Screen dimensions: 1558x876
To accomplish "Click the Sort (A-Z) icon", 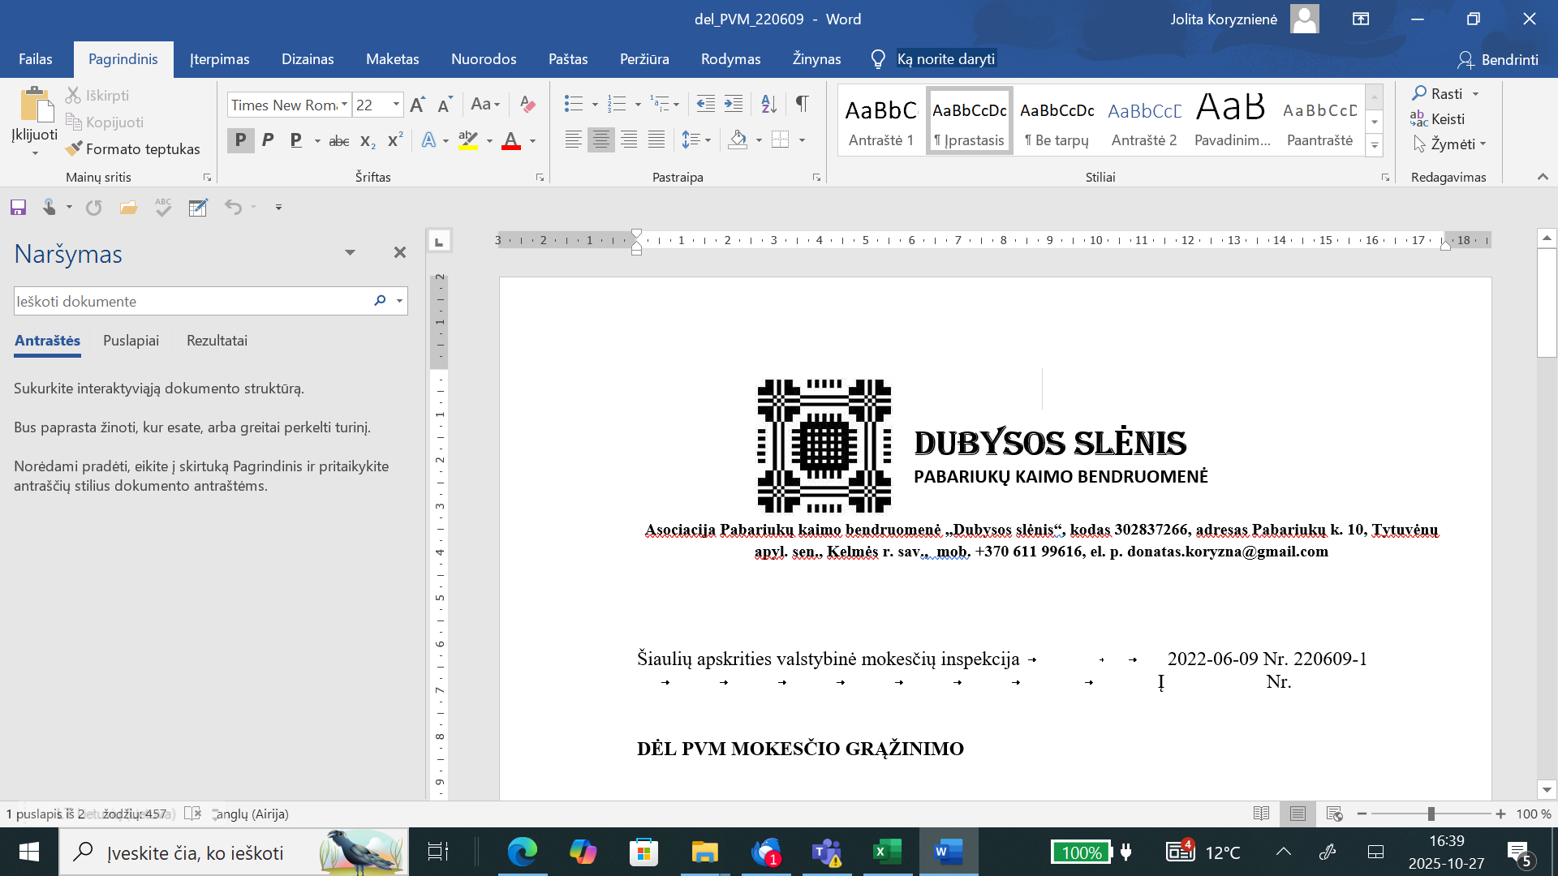I will pos(768,104).
